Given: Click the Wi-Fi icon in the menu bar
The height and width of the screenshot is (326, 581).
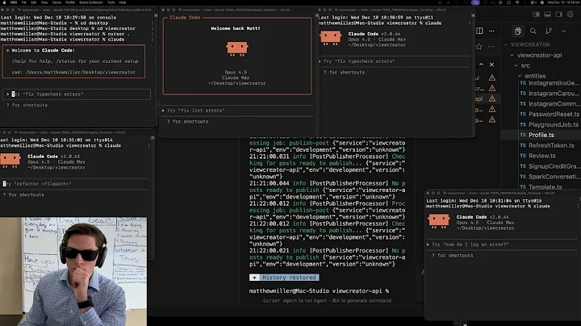Looking at the screenshot, I should click(x=517, y=2).
